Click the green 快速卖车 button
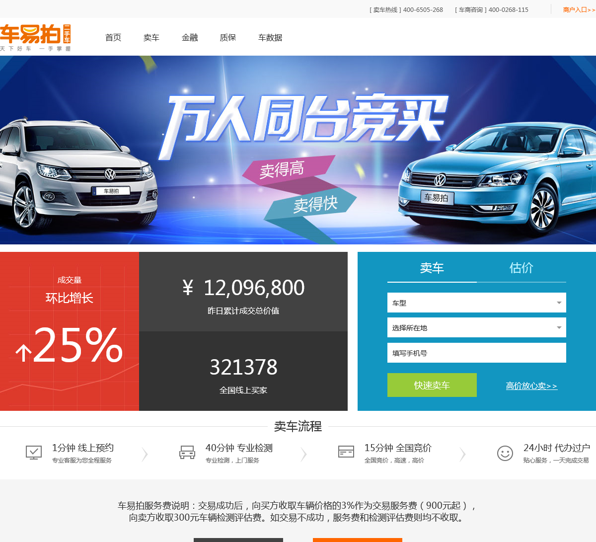 click(432, 385)
